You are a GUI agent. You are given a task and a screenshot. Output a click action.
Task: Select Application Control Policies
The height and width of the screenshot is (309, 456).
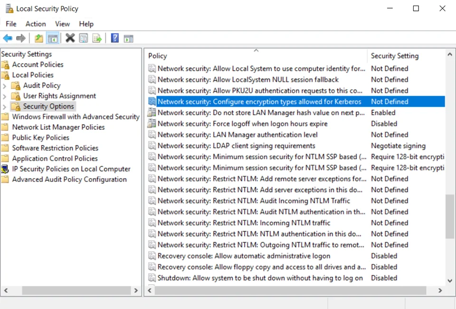55,158
